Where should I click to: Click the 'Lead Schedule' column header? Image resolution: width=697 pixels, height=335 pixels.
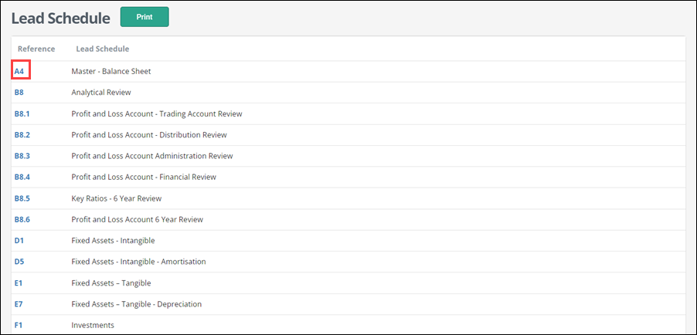tap(103, 49)
